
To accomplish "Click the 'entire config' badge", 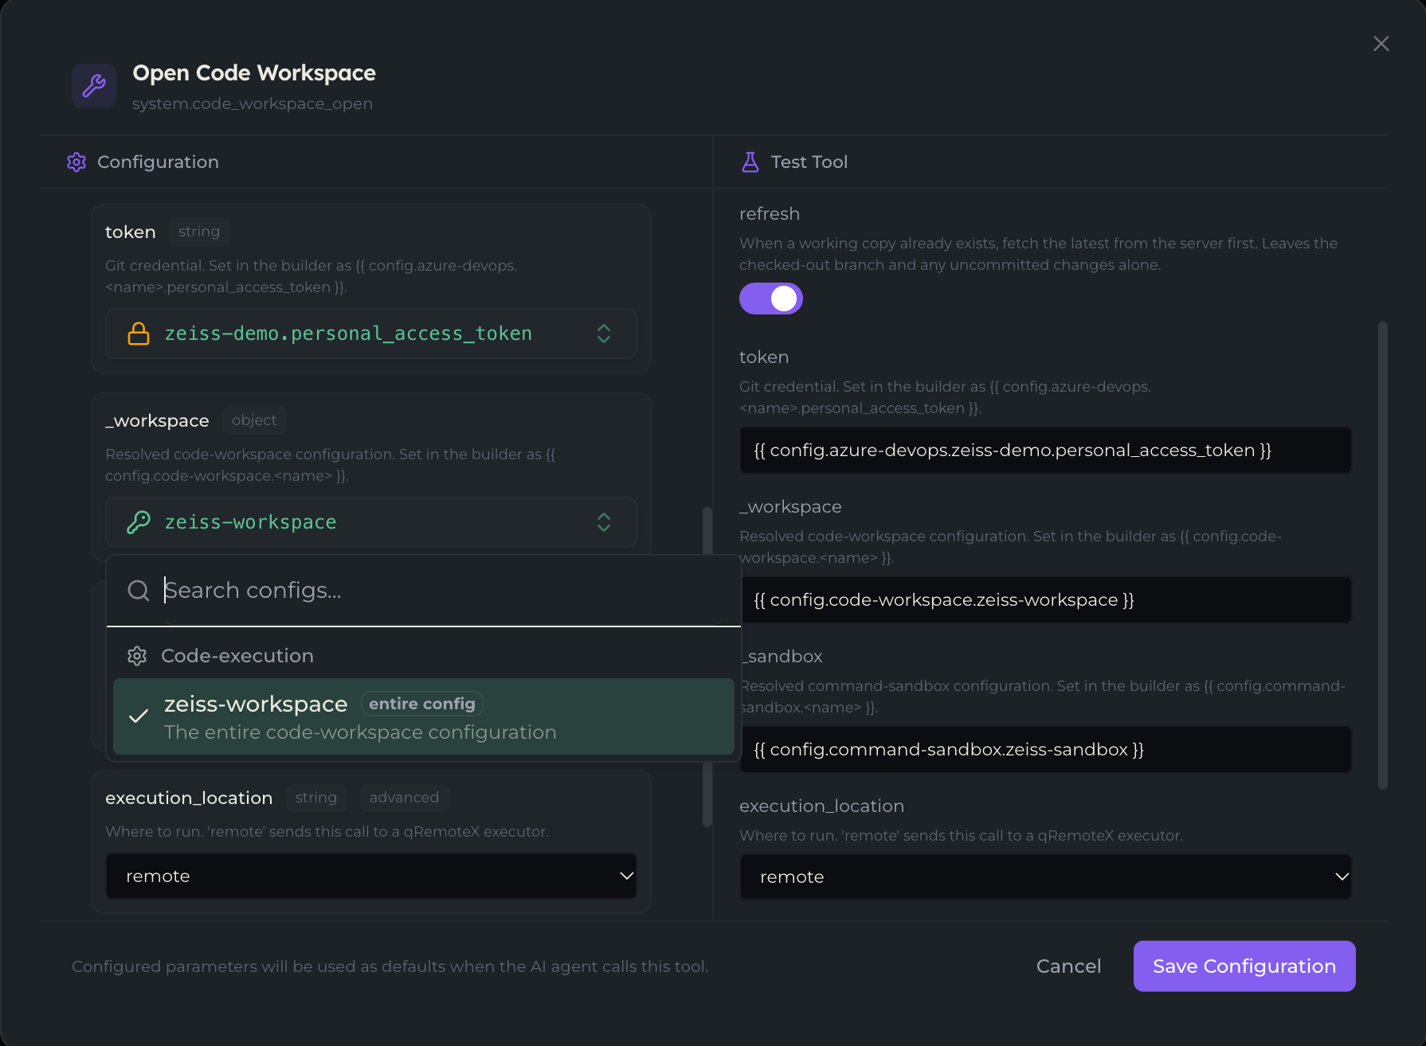I will pyautogui.click(x=422, y=704).
